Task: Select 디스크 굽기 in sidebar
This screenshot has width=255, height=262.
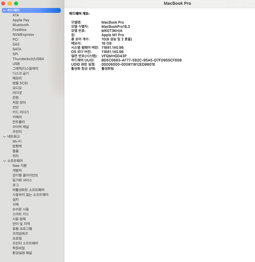Action: [20, 73]
